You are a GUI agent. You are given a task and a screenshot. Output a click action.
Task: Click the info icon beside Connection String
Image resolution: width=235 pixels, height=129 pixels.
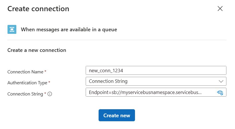[x=50, y=94]
